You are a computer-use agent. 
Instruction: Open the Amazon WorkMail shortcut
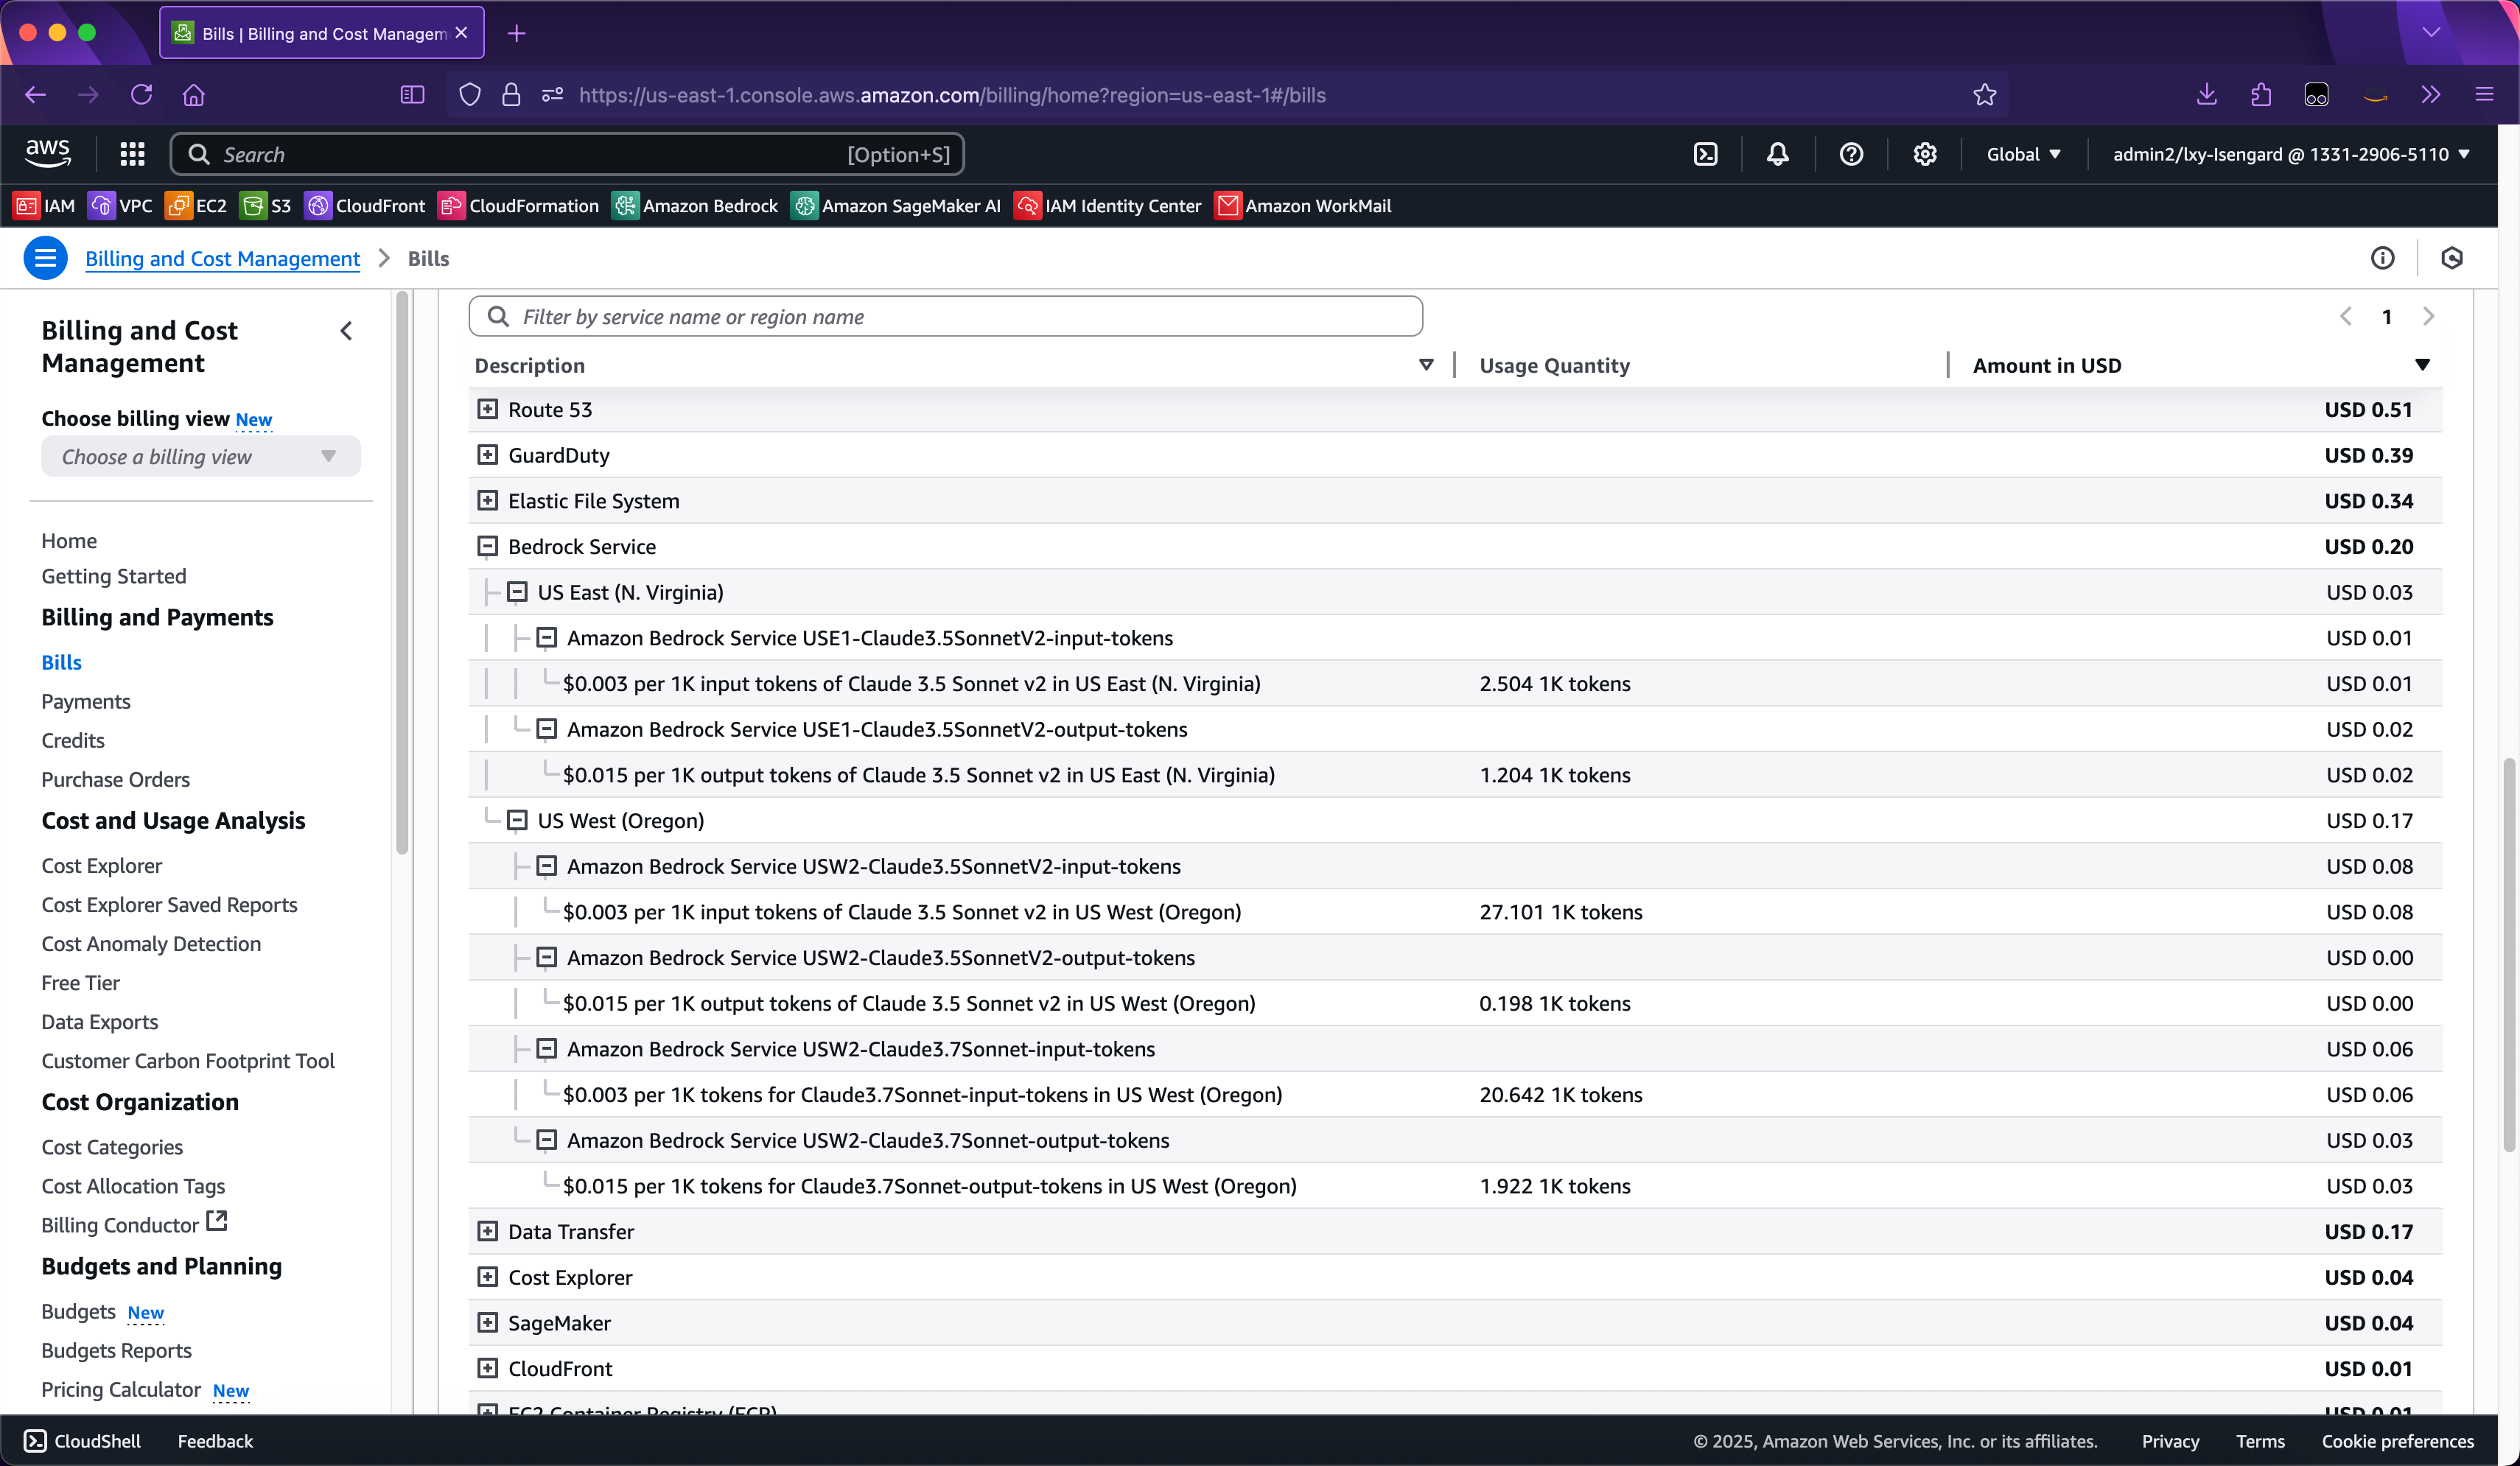tap(1303, 206)
